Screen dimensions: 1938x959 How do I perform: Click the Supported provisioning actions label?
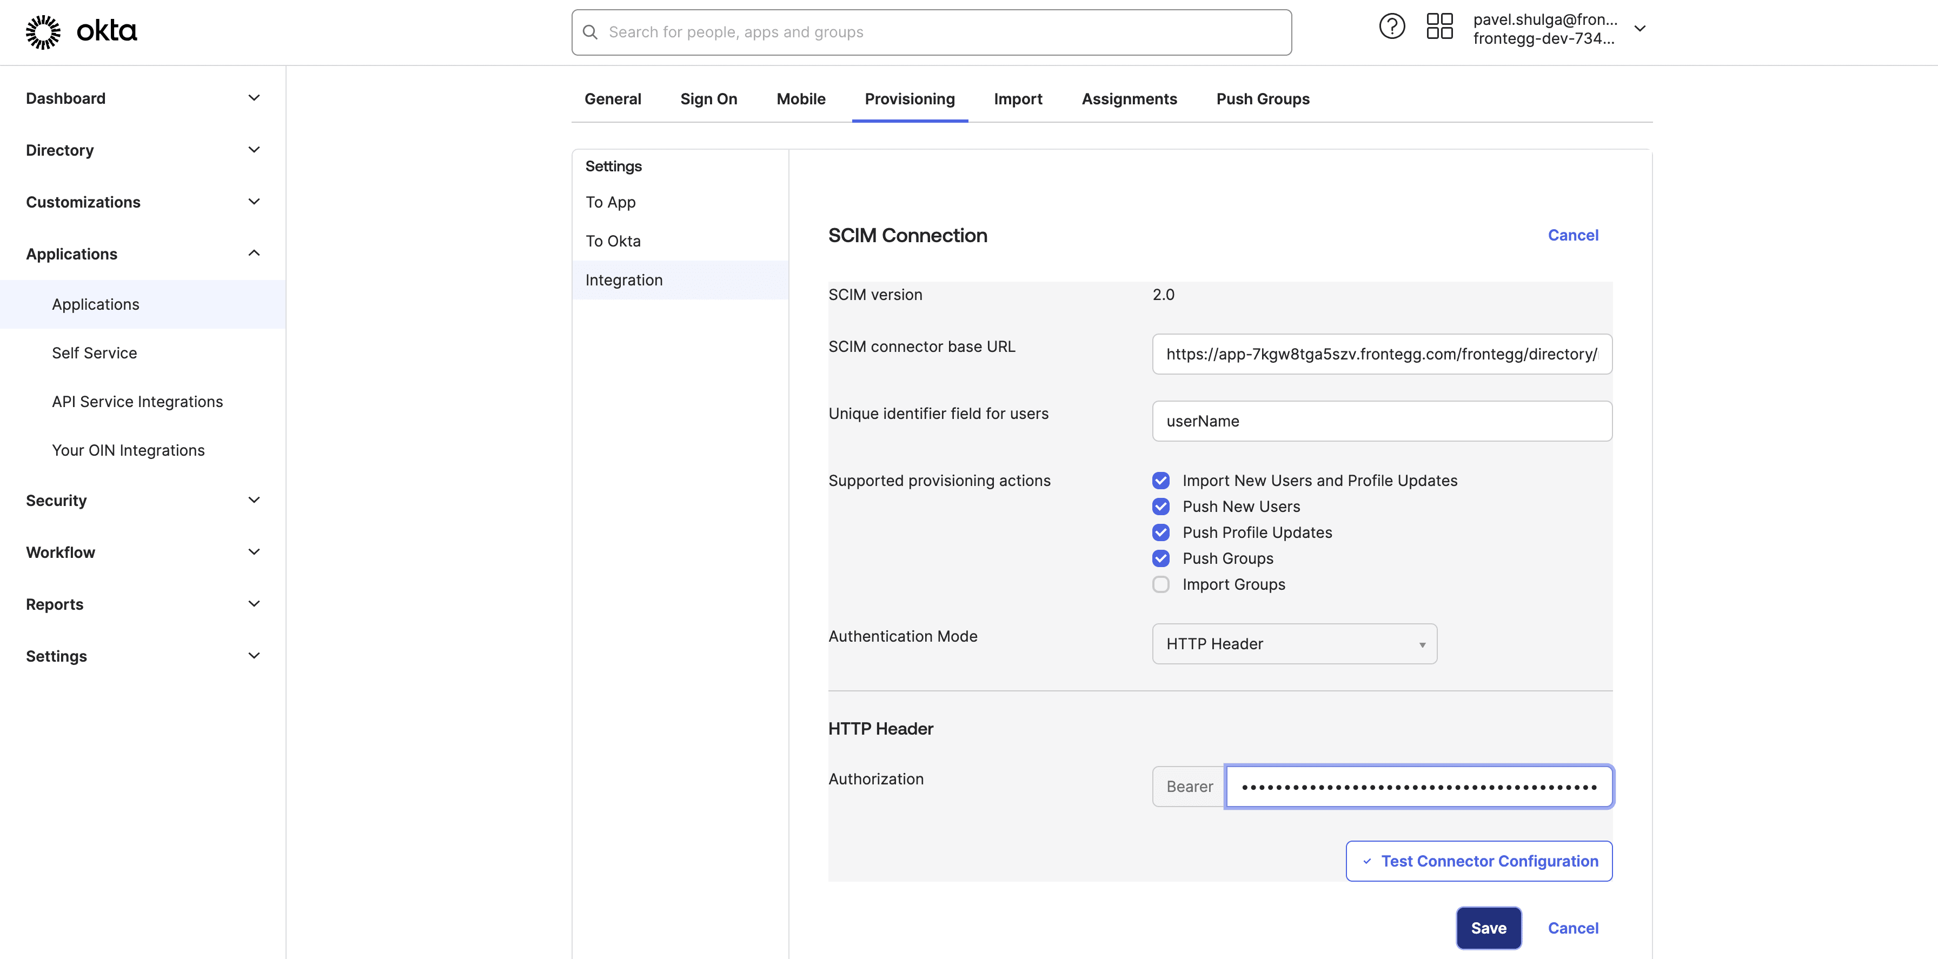point(939,481)
